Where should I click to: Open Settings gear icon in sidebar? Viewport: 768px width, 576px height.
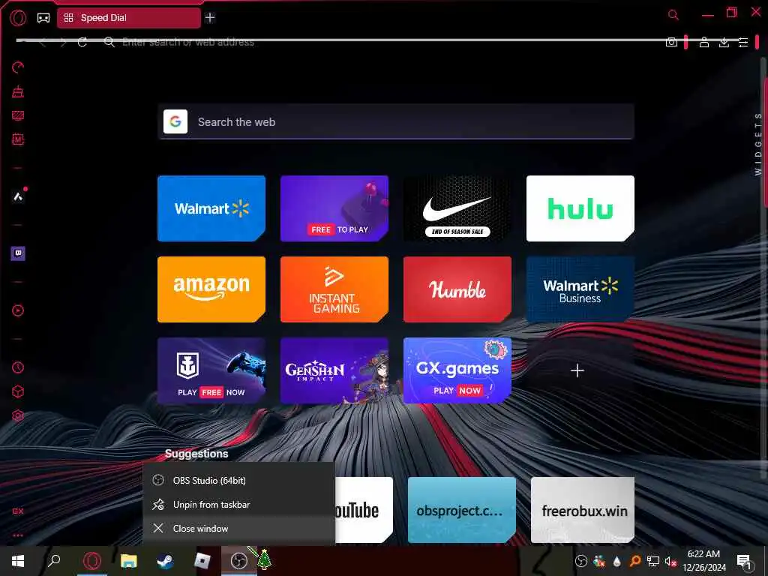point(18,415)
